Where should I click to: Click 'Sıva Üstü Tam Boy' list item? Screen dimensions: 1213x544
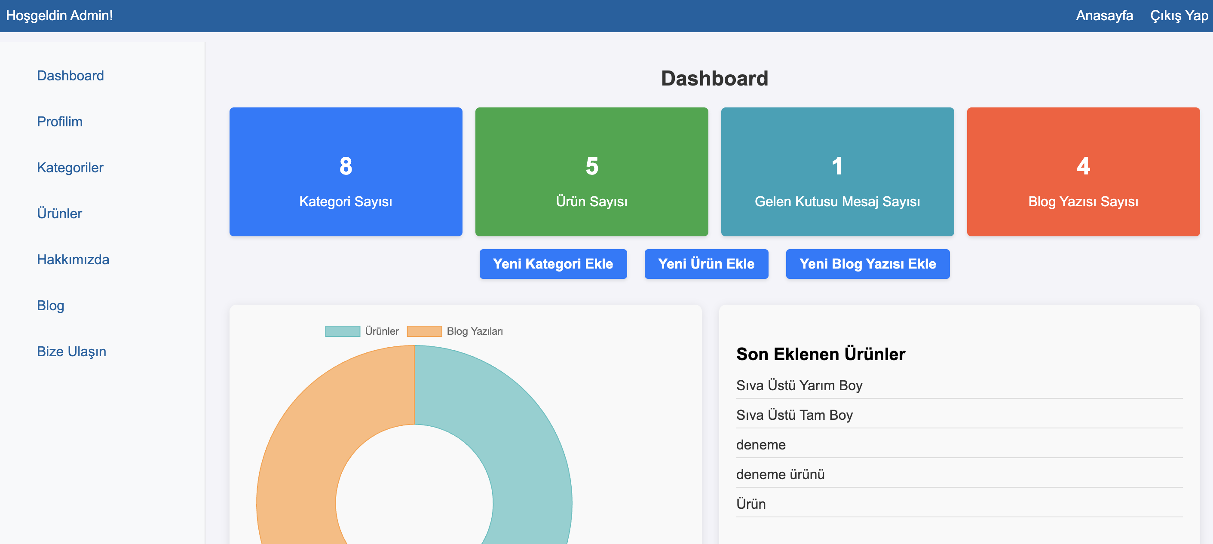959,415
